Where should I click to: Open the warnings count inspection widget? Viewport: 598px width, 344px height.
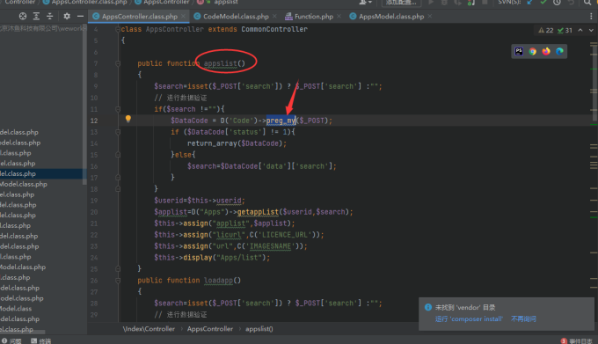[x=546, y=30]
